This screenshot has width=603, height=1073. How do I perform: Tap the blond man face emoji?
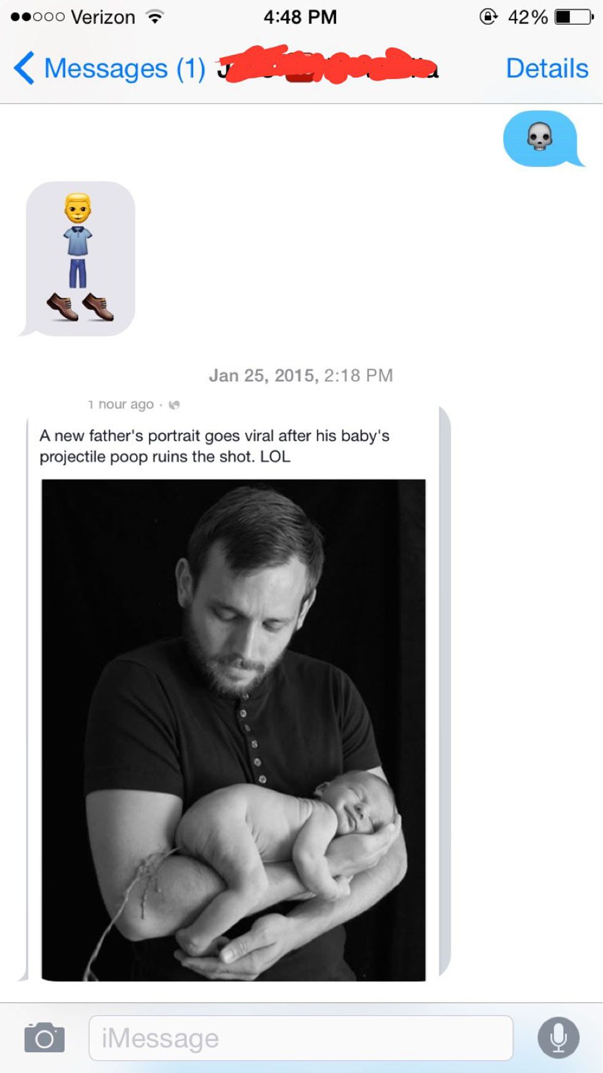pyautogui.click(x=78, y=208)
